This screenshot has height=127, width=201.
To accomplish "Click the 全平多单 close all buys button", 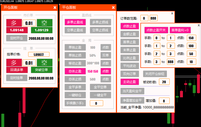I will (75, 87).
